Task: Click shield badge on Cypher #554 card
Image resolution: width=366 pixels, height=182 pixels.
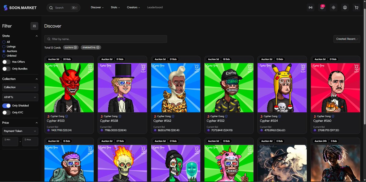Action: tap(280, 116)
